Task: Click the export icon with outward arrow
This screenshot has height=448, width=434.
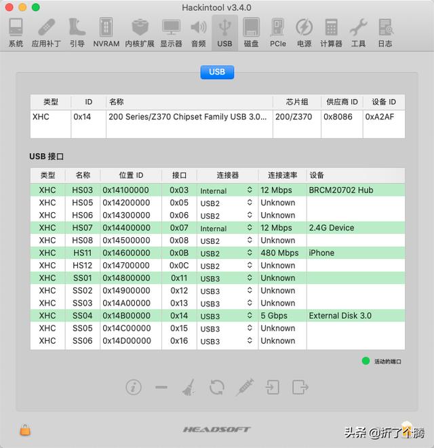Action: click(x=300, y=388)
